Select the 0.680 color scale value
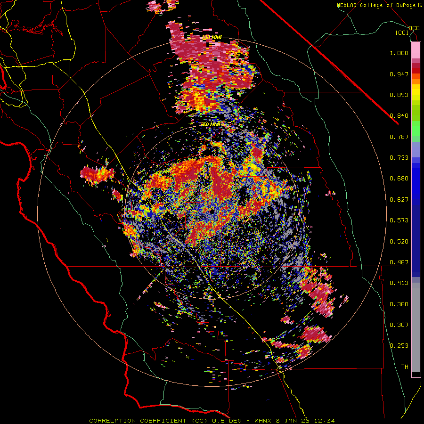424x424 pixels. click(x=399, y=179)
